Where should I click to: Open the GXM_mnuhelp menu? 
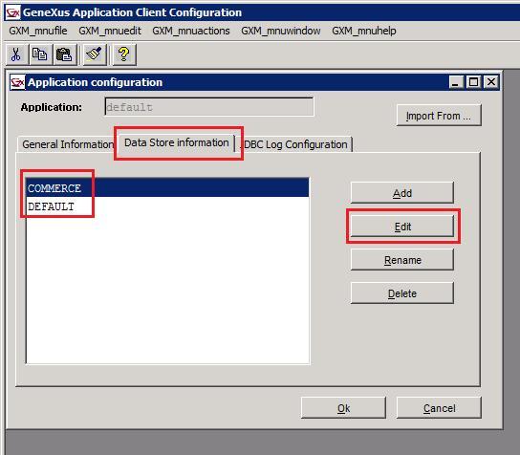click(x=364, y=31)
